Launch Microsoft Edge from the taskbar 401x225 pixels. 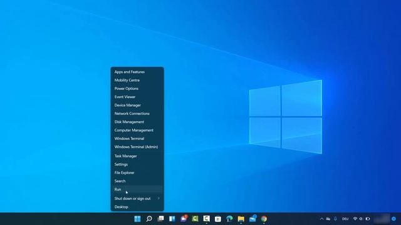[x=229, y=219]
